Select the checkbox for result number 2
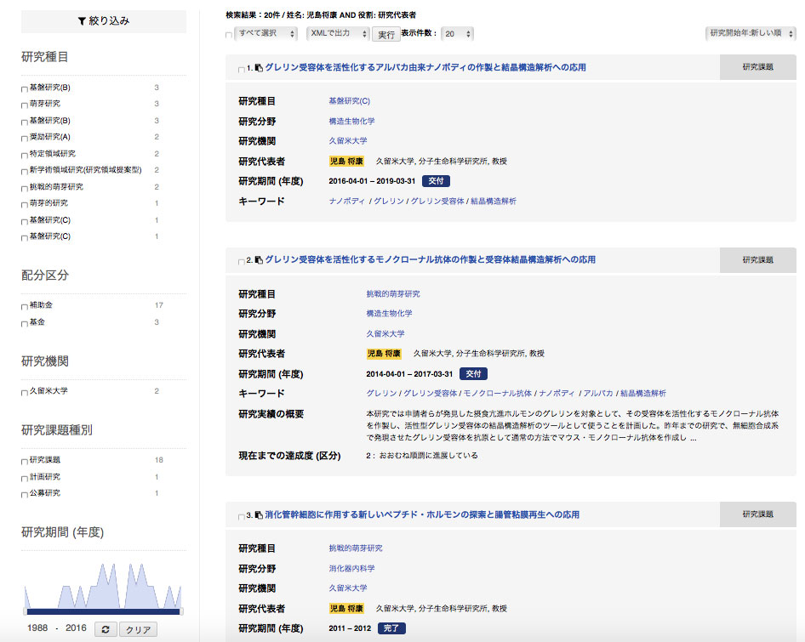805x642 pixels. pyautogui.click(x=242, y=261)
